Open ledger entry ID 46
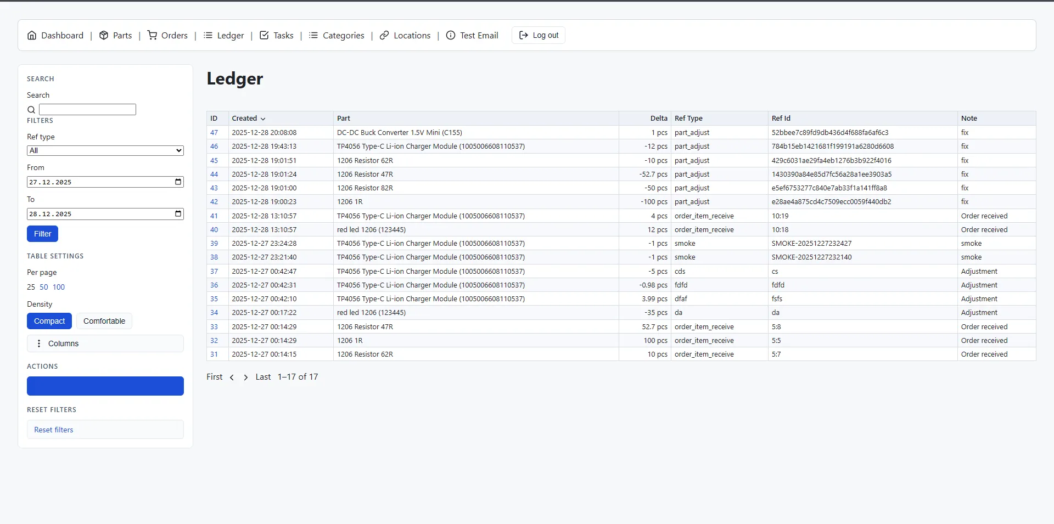 coord(214,146)
